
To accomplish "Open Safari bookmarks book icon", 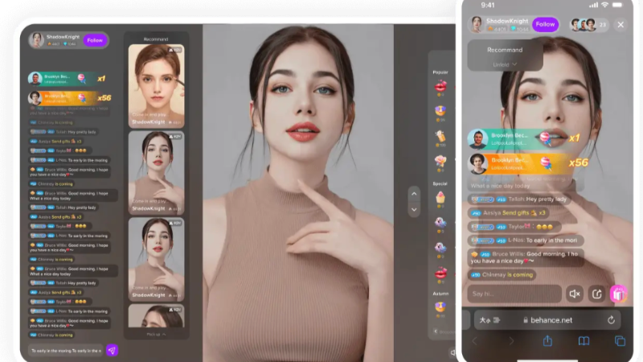I will click(584, 341).
